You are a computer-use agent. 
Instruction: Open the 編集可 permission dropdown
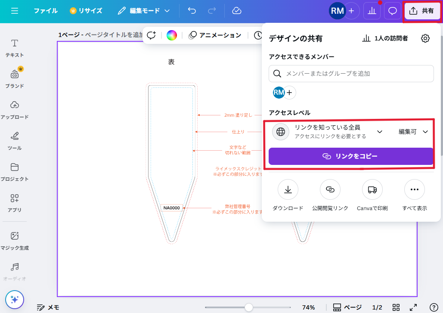click(x=413, y=132)
